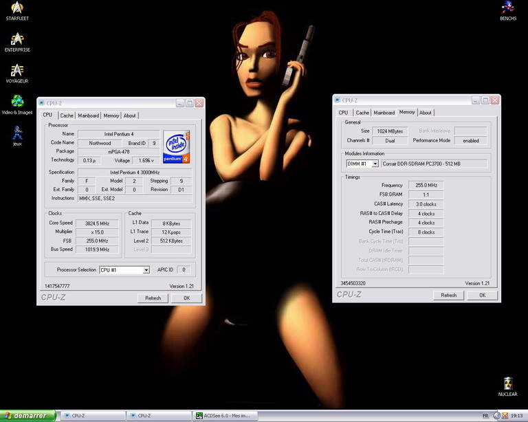The width and height of the screenshot is (528, 422).
Task: Click the FR language indicator in tray
Action: 485,416
